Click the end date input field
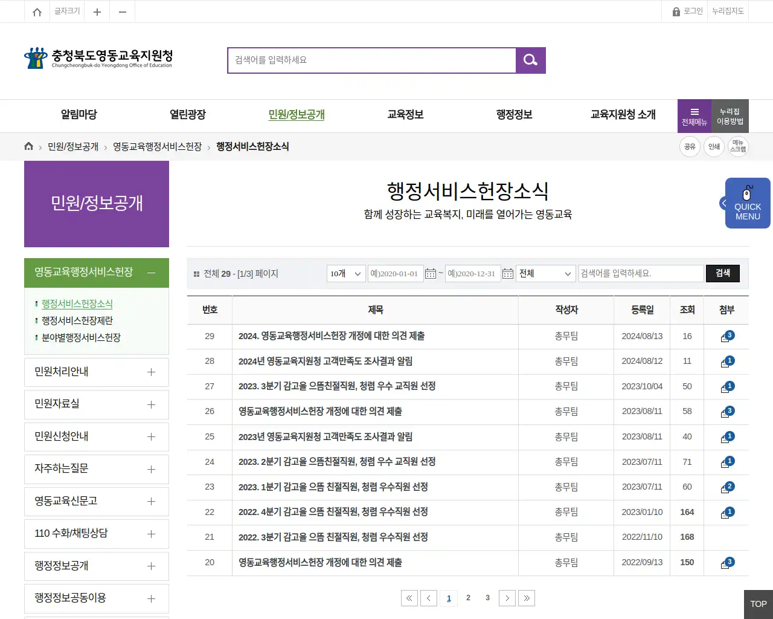Screen dimensions: 773x619 point(473,274)
